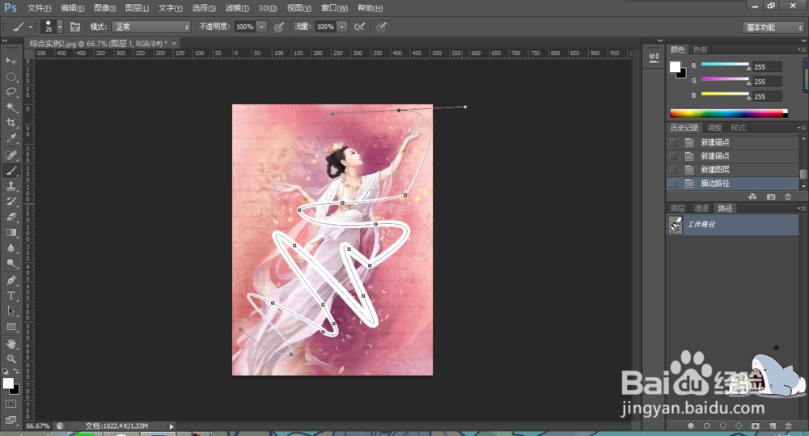The width and height of the screenshot is (809, 436).
Task: Enable airbrush mode icon next to flow
Action: click(x=360, y=27)
